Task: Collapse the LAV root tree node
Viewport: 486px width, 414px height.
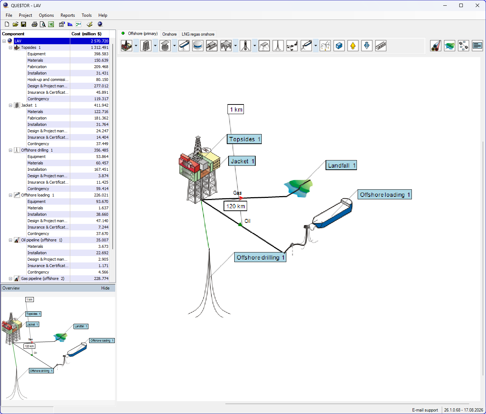Action: click(4, 41)
